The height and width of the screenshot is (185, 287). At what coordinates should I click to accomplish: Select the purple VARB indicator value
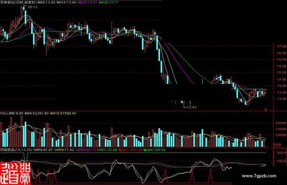click(x=85, y=150)
